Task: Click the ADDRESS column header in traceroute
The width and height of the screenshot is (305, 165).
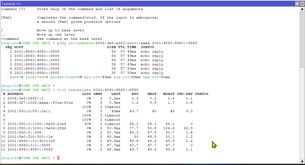Action: point(15,94)
